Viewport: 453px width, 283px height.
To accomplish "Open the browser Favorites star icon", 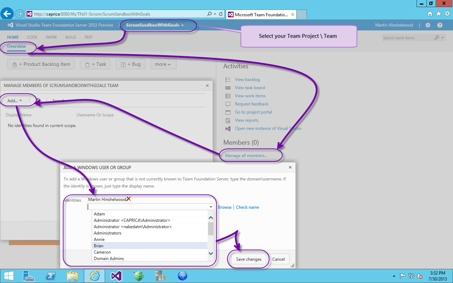I will [x=438, y=14].
